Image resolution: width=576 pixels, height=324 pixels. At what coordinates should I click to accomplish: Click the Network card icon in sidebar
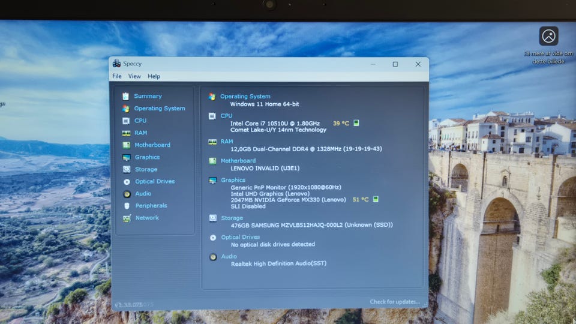pyautogui.click(x=127, y=218)
